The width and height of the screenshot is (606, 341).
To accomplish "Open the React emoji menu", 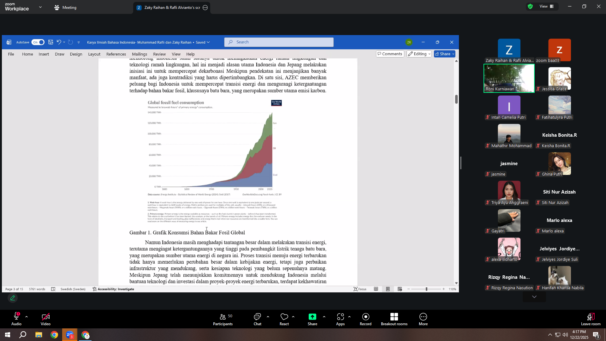I will [284, 319].
